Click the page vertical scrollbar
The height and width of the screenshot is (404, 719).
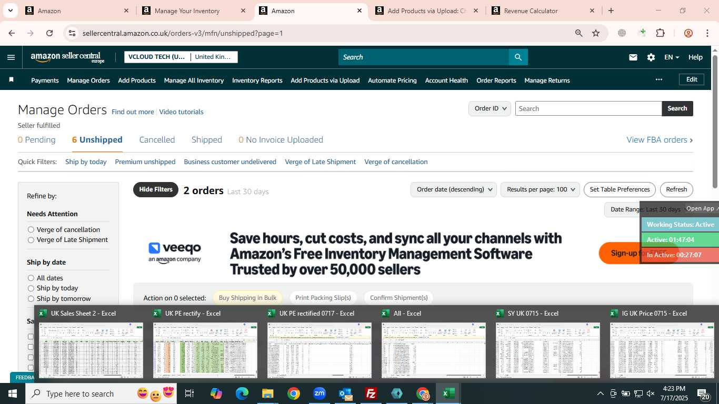[715, 121]
